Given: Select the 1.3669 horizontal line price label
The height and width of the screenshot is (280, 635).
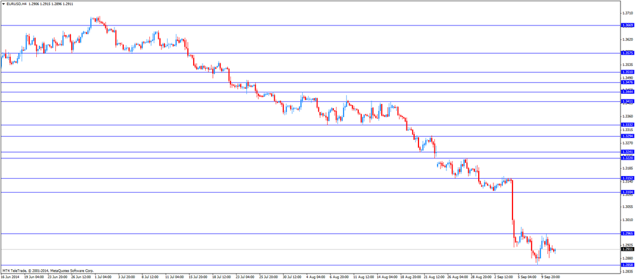Looking at the screenshot, I should [627, 25].
